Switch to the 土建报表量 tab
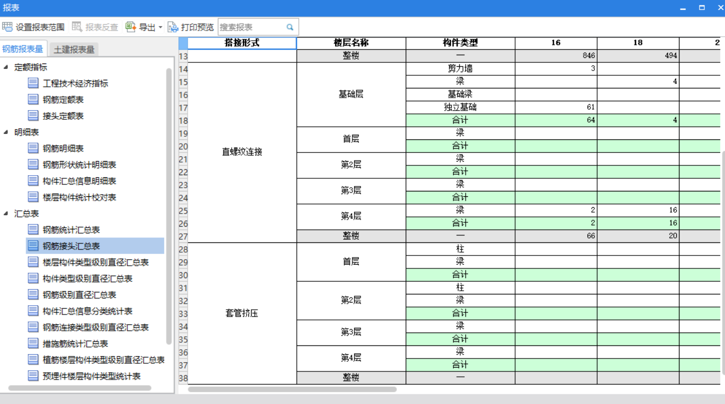Viewport: 725px width, 404px height. click(74, 49)
